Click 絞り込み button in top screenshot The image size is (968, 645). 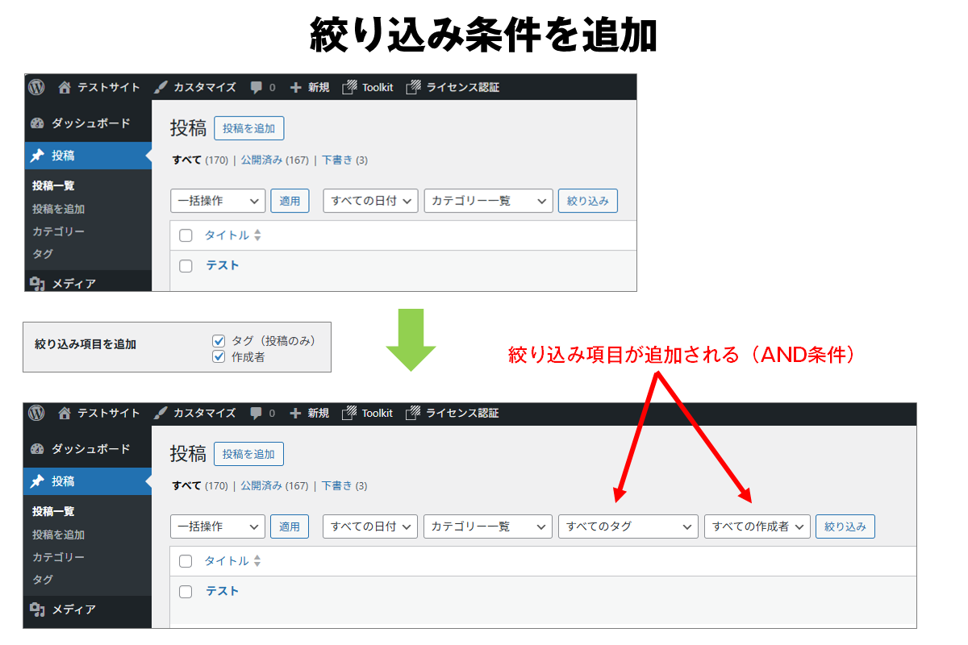point(588,201)
